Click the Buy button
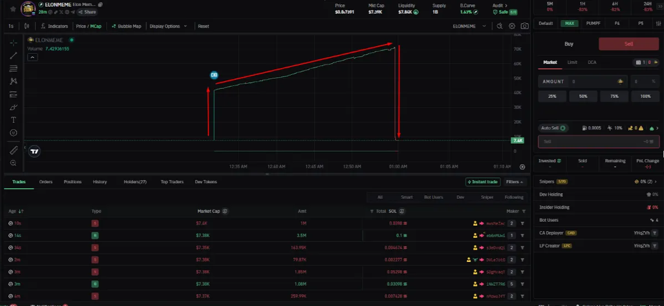This screenshot has width=664, height=306. click(569, 44)
